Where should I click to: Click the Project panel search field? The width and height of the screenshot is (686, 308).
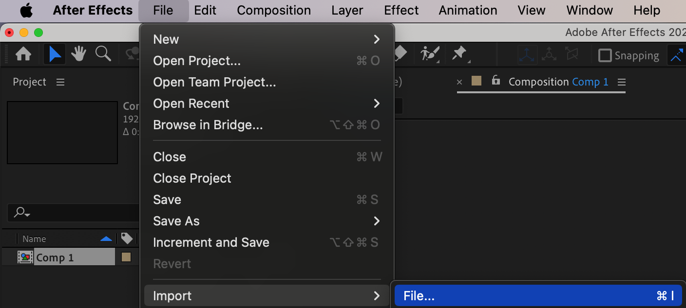[73, 212]
